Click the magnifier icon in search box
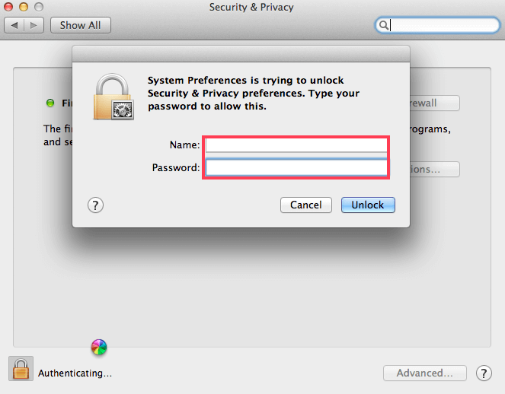 (385, 25)
